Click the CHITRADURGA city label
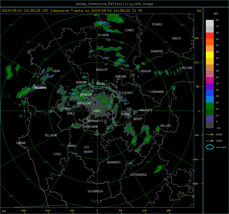Image resolution: width=229 pixels, height=214 pixels. (x=138, y=175)
